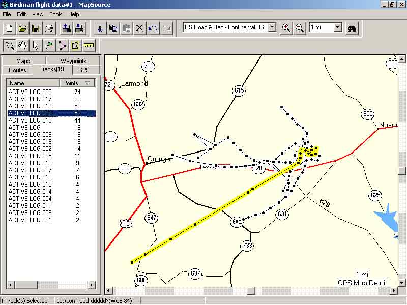Open the 1 mi zoom scale dropdown
Viewport: 407px width, 305px height.
tap(338, 27)
